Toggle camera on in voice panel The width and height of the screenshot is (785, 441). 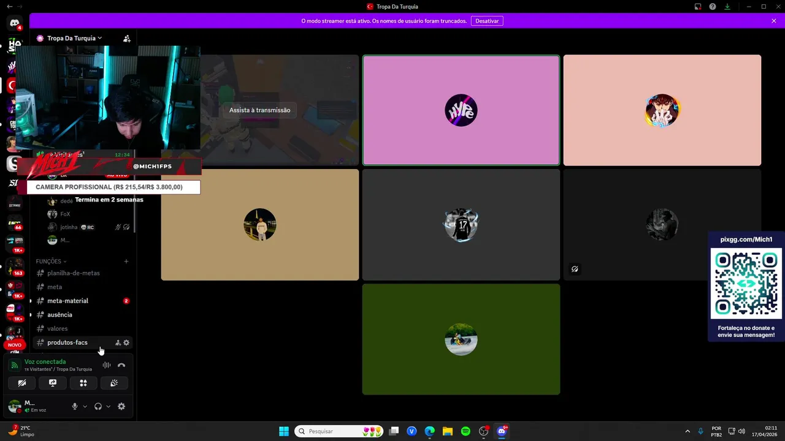[22, 383]
